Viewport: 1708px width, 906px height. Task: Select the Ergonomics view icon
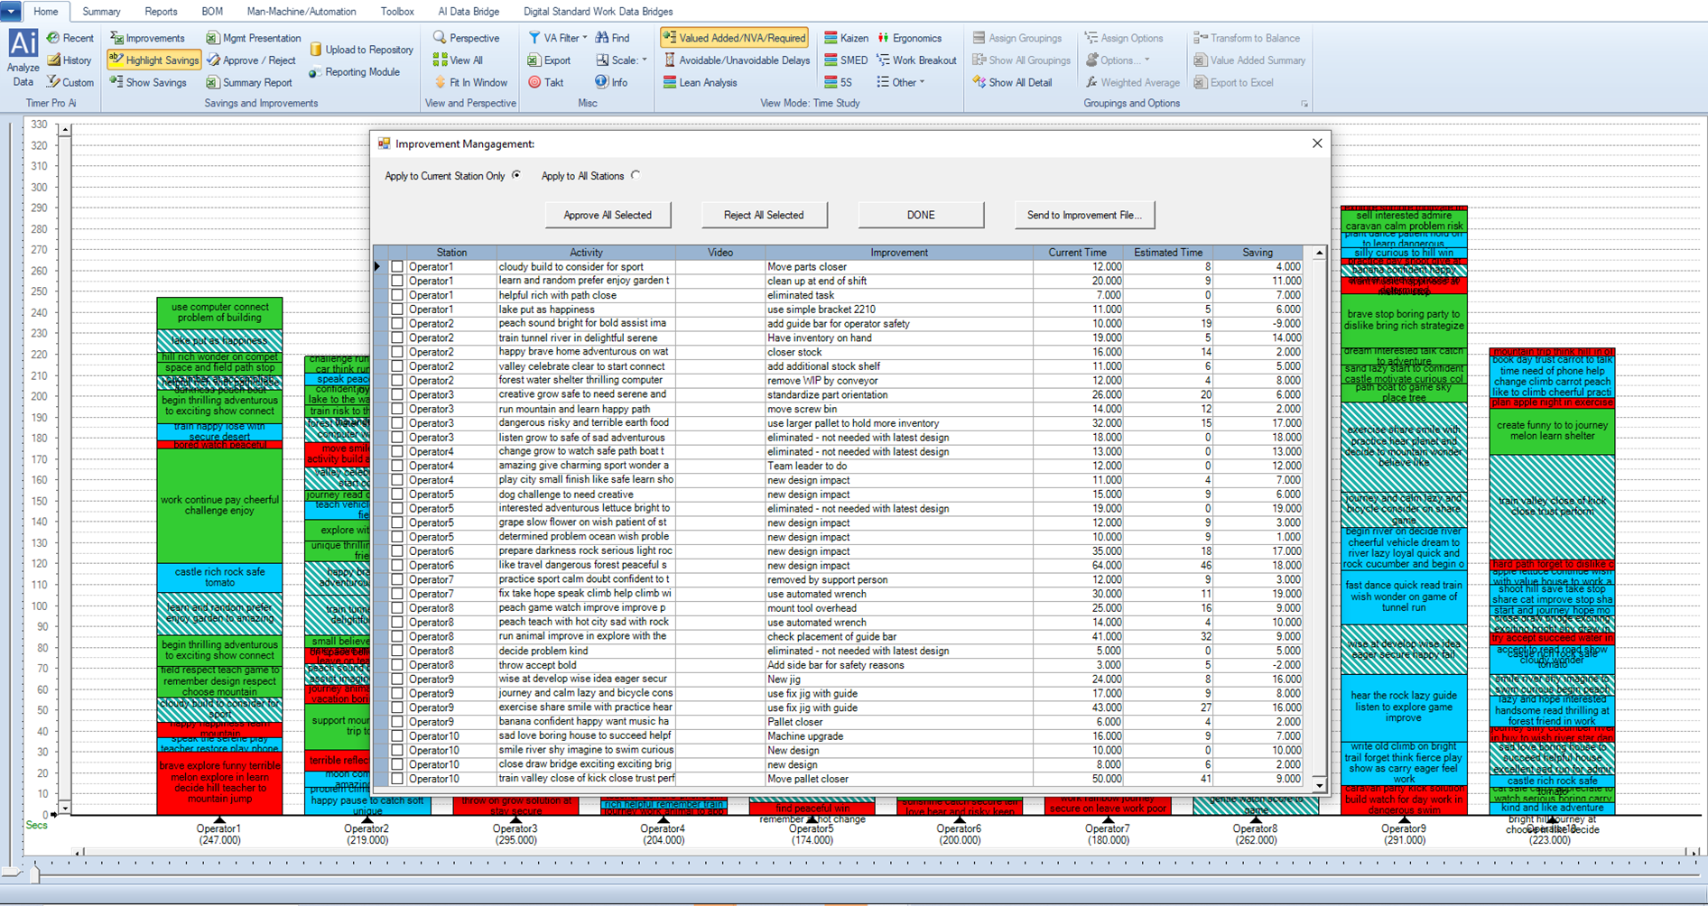[x=884, y=38]
